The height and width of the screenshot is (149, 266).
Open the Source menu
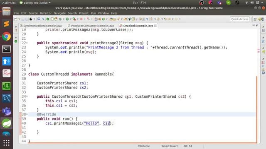click(33, 13)
